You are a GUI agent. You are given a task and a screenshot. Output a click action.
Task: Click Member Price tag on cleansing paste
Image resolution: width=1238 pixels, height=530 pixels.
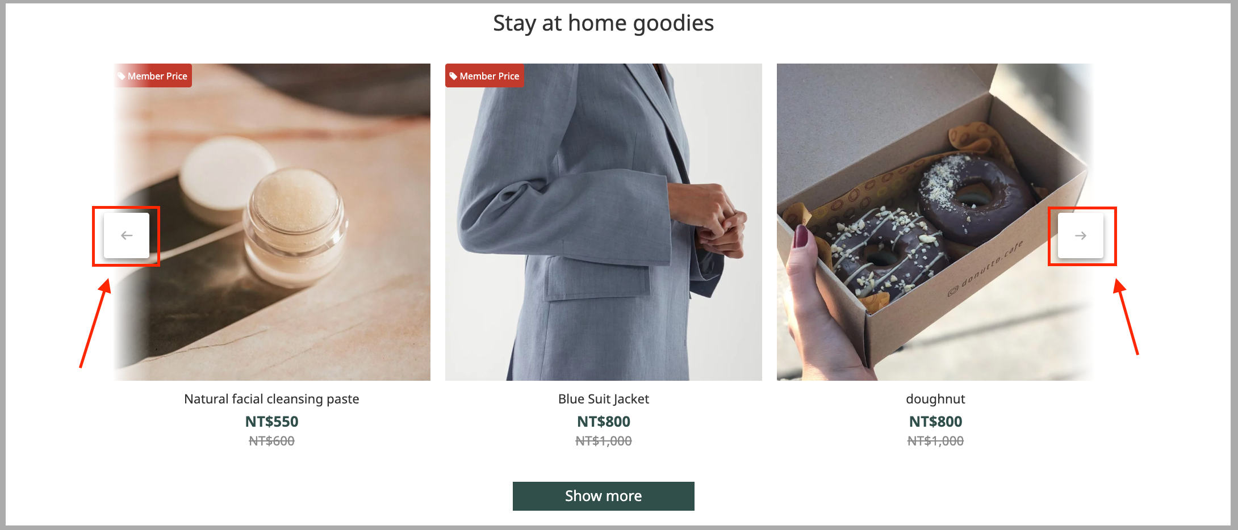point(153,75)
